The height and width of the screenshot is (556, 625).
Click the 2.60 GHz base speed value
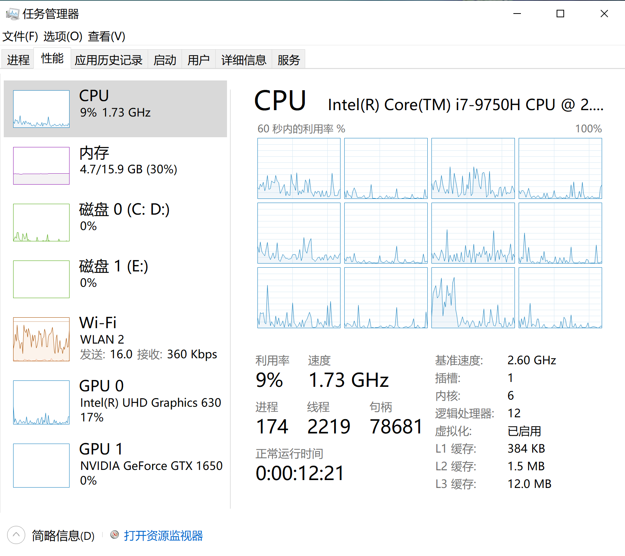[x=531, y=360]
